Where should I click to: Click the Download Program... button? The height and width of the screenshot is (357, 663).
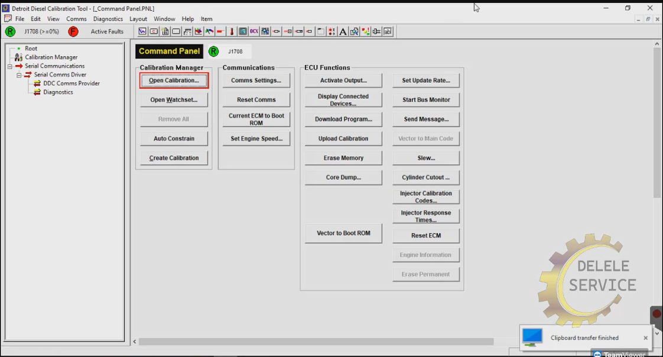343,119
